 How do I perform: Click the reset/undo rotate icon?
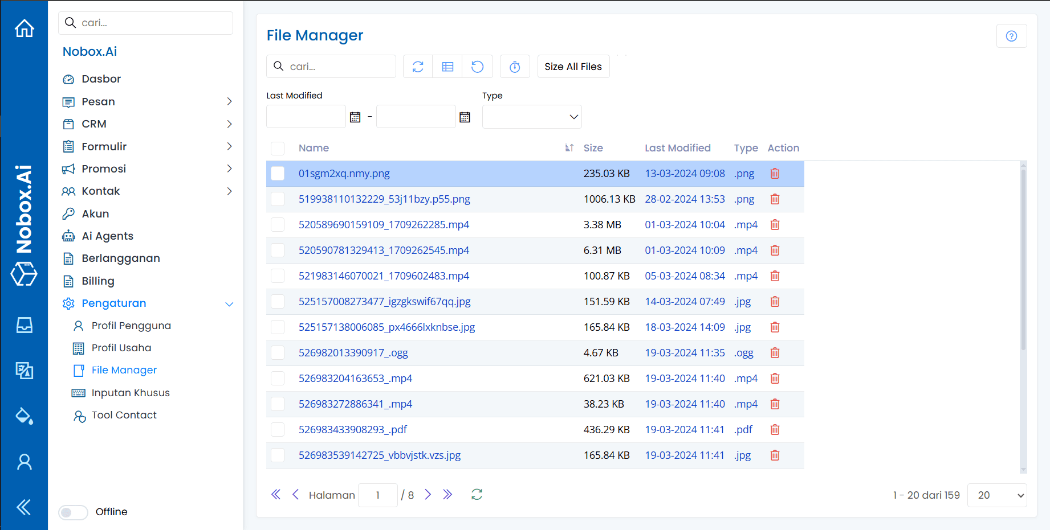click(478, 66)
